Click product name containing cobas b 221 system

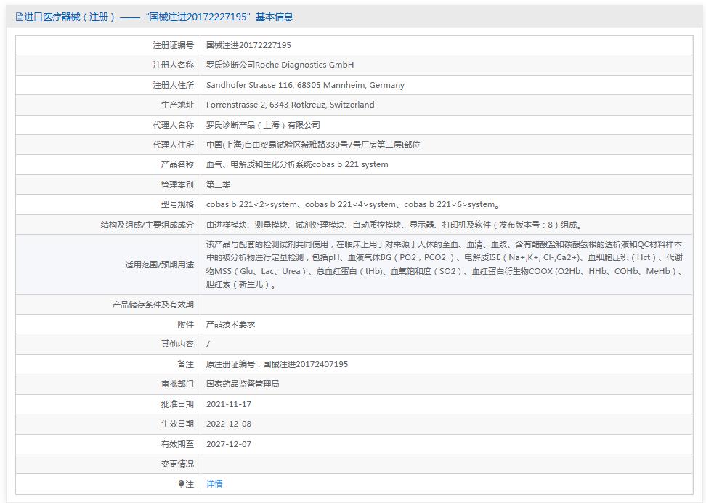[297, 164]
